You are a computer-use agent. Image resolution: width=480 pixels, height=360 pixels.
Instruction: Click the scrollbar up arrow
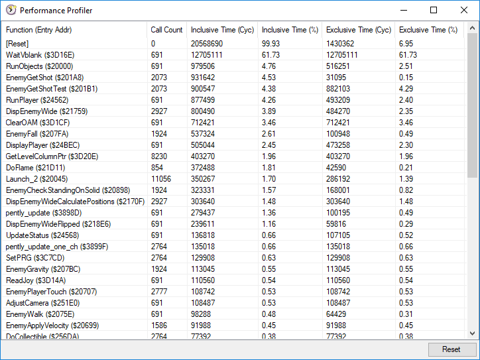[x=472, y=28]
